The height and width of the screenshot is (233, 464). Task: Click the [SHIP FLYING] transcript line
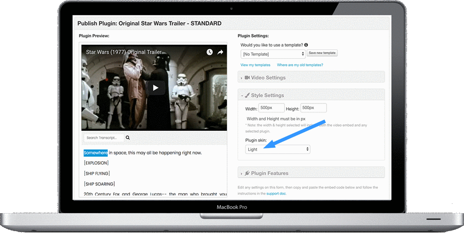pos(97,173)
